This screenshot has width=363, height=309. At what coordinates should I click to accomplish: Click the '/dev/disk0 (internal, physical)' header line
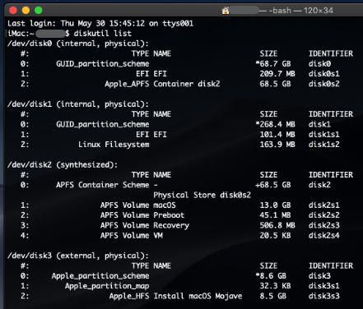click(x=78, y=44)
